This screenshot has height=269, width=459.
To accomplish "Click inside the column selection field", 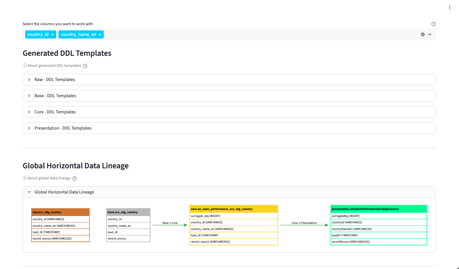I will click(229, 34).
